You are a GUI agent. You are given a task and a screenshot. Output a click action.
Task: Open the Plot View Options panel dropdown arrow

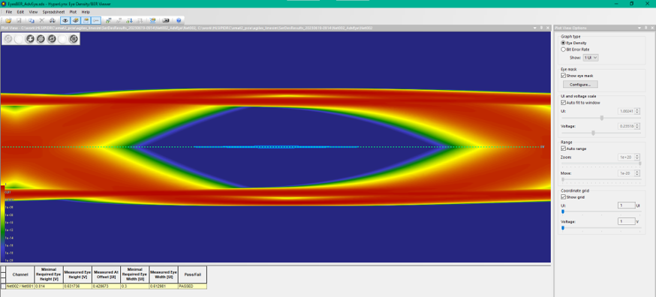(640, 28)
